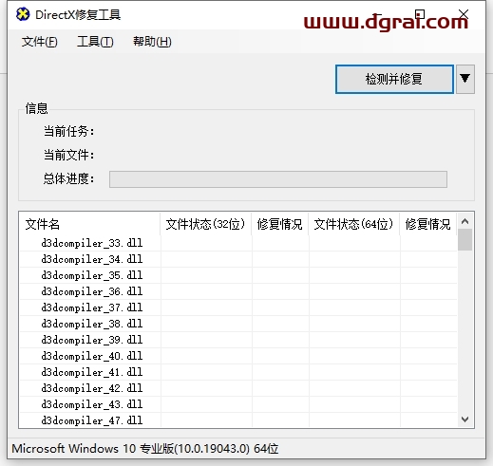Select the d3dcompiler_38.dll row
The image size is (493, 466).
tap(238, 324)
